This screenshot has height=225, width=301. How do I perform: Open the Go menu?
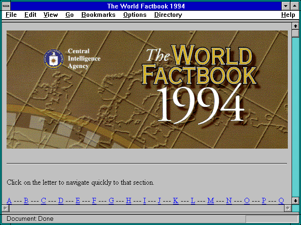tap(70, 15)
